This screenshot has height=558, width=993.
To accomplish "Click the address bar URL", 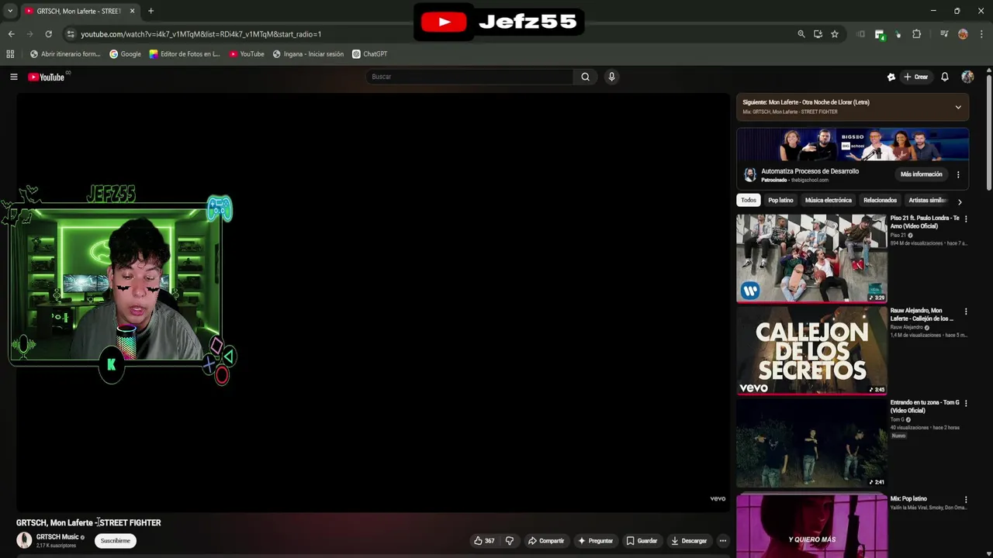I will click(x=201, y=34).
